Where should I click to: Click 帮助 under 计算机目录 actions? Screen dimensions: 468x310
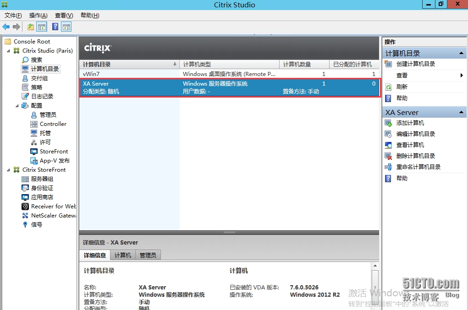point(402,98)
